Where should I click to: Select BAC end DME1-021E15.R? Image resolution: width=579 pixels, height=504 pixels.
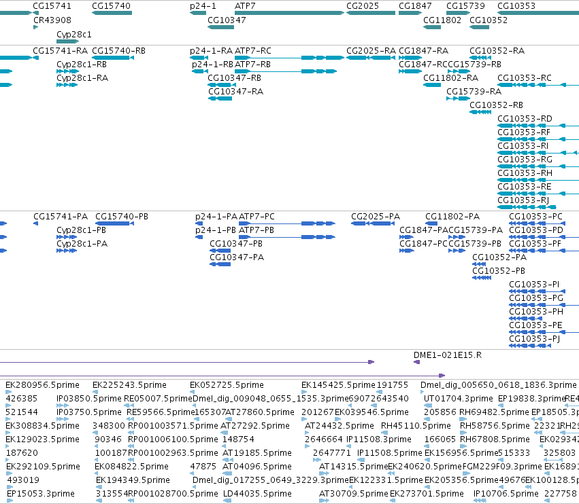click(416, 362)
